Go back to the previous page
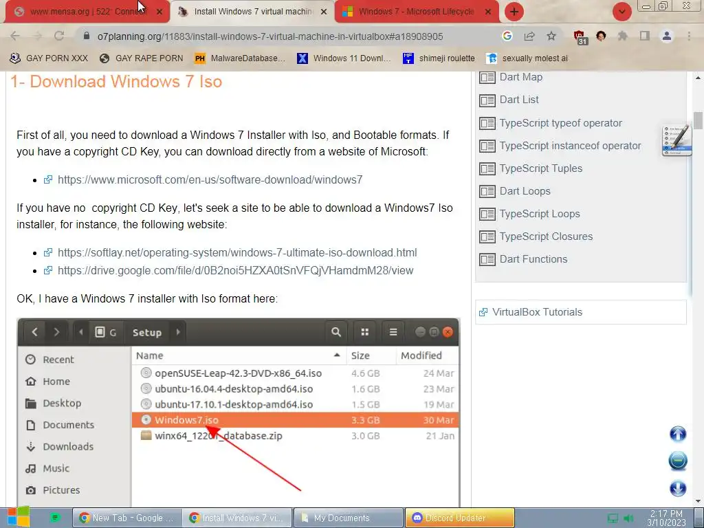 tap(15, 36)
